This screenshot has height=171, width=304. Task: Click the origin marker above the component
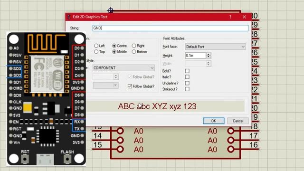click(x=111, y=10)
